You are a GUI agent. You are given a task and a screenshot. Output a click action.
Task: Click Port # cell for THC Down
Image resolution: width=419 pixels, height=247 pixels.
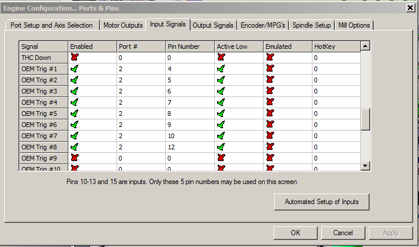coord(141,58)
